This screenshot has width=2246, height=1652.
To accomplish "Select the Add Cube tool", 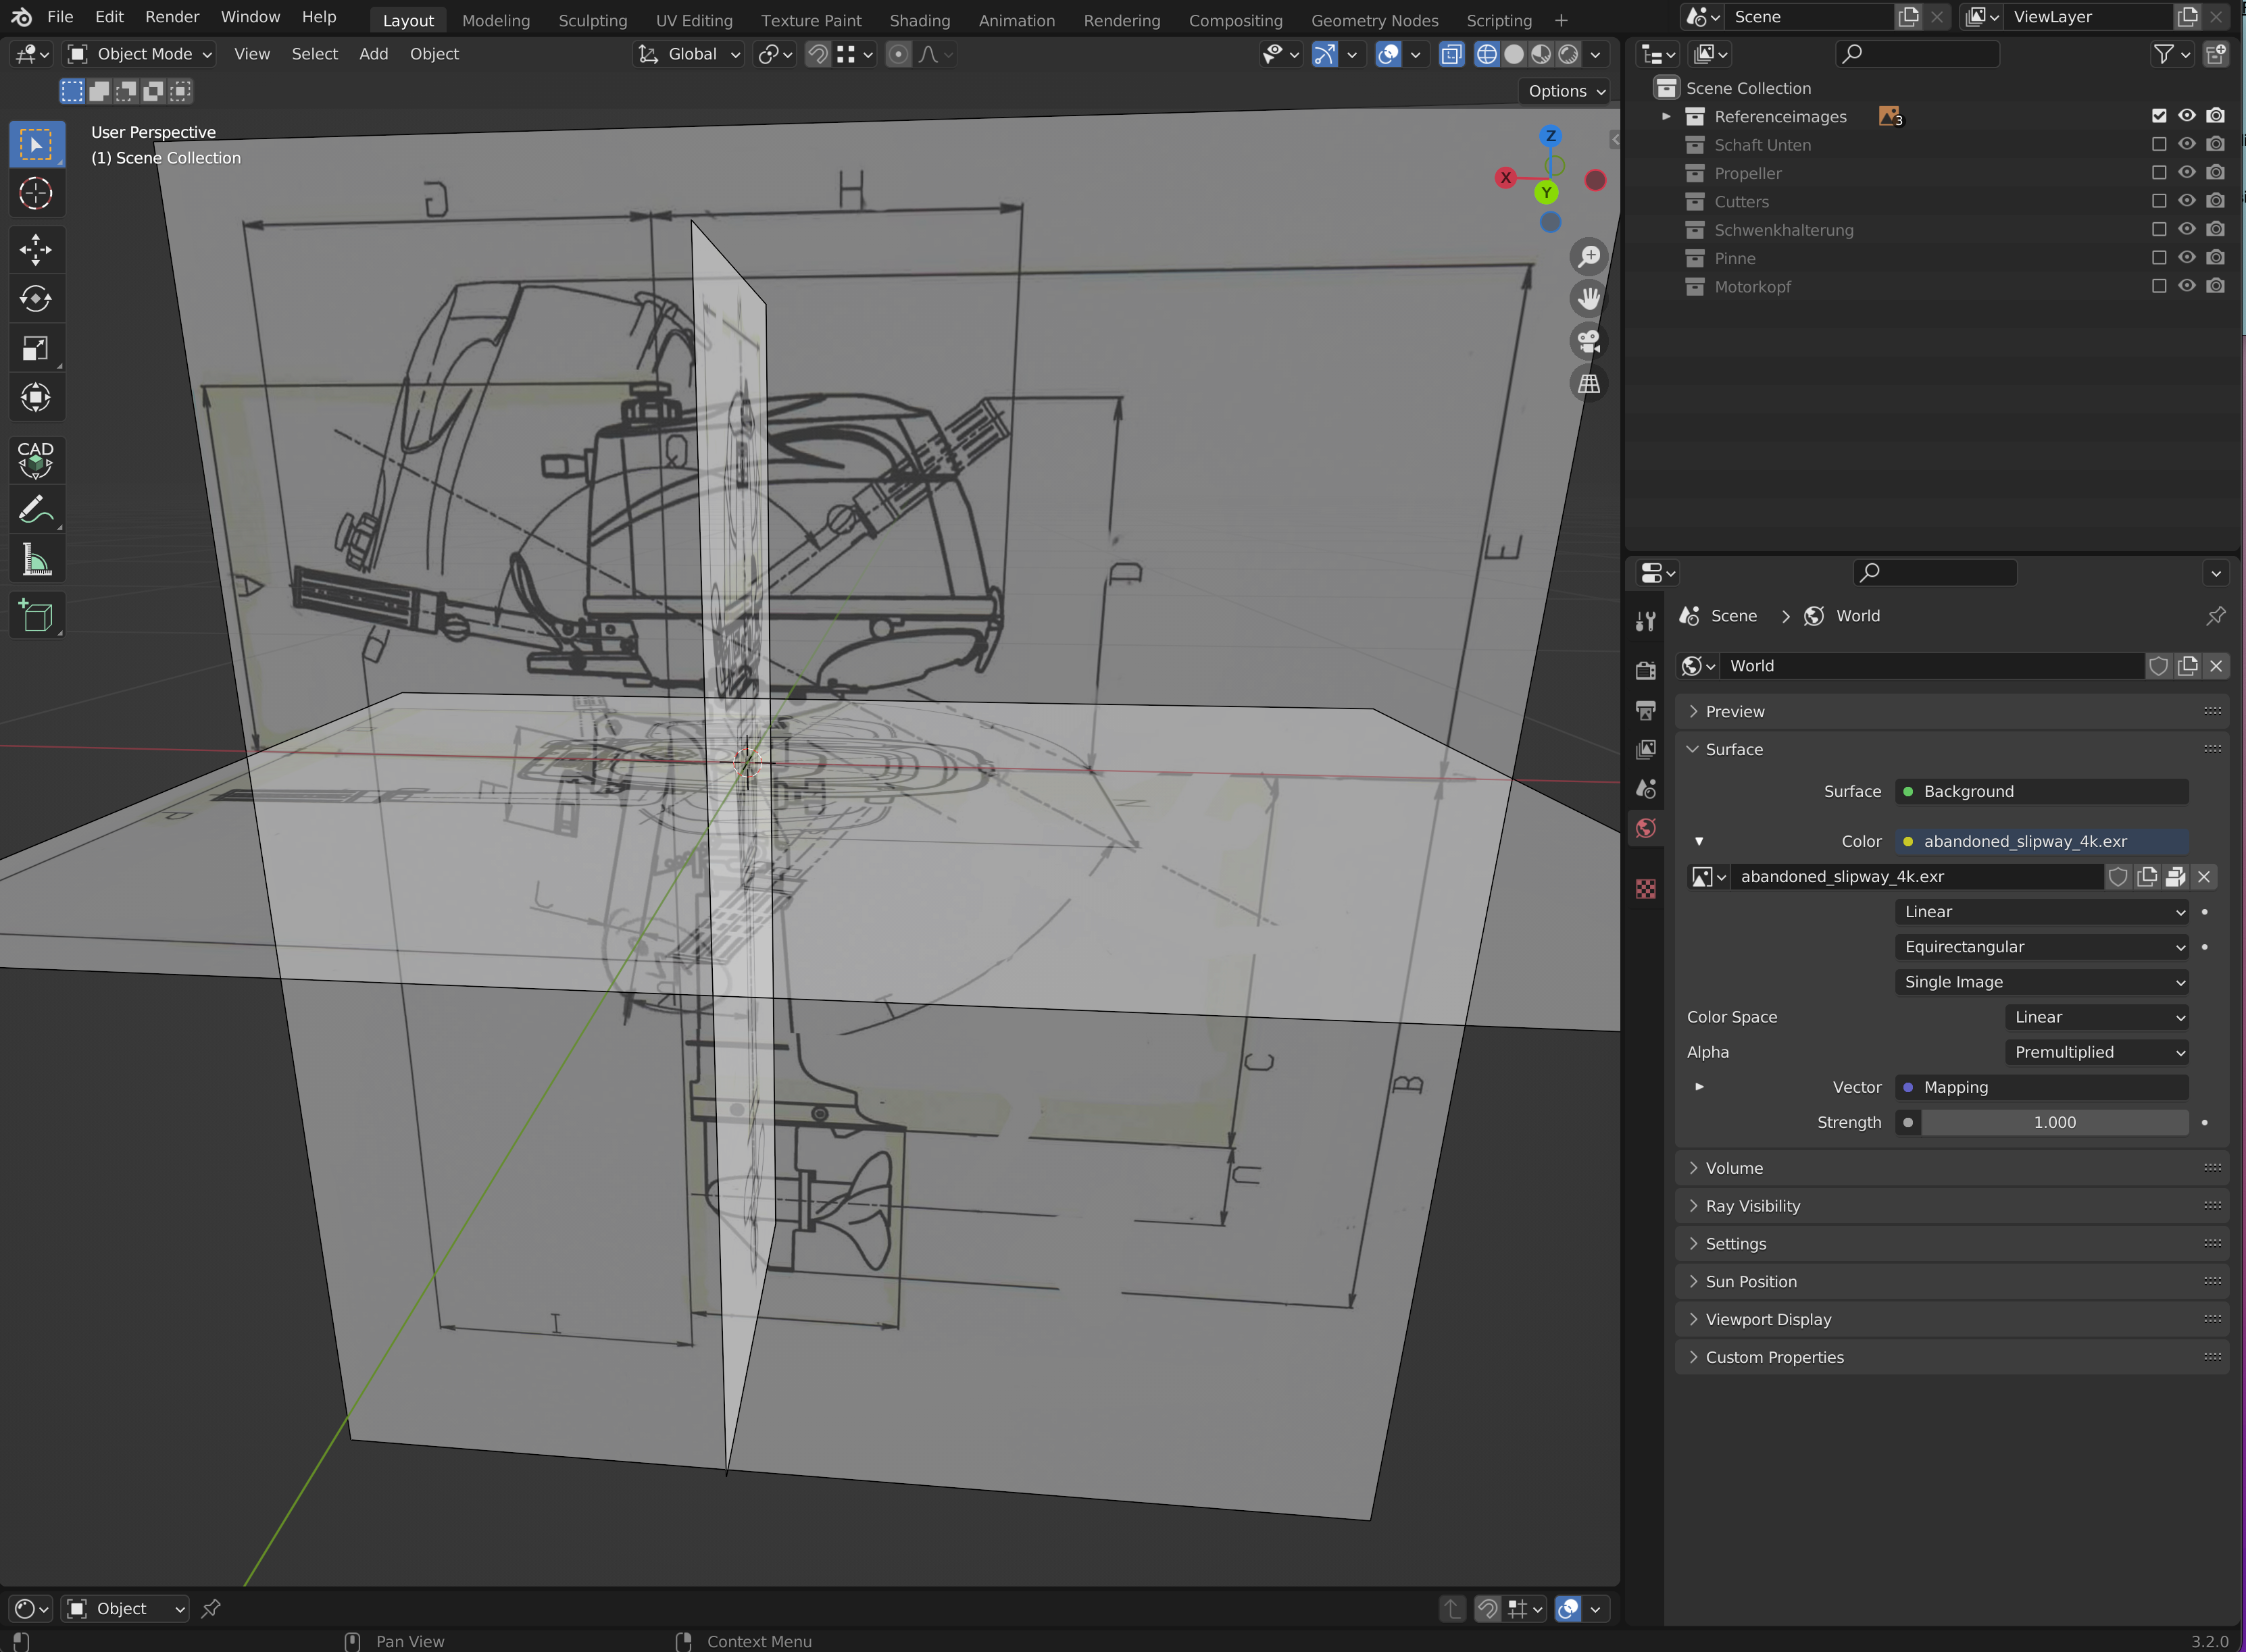I will (x=36, y=615).
